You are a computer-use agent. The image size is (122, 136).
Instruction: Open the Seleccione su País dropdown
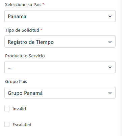coord(60,16)
